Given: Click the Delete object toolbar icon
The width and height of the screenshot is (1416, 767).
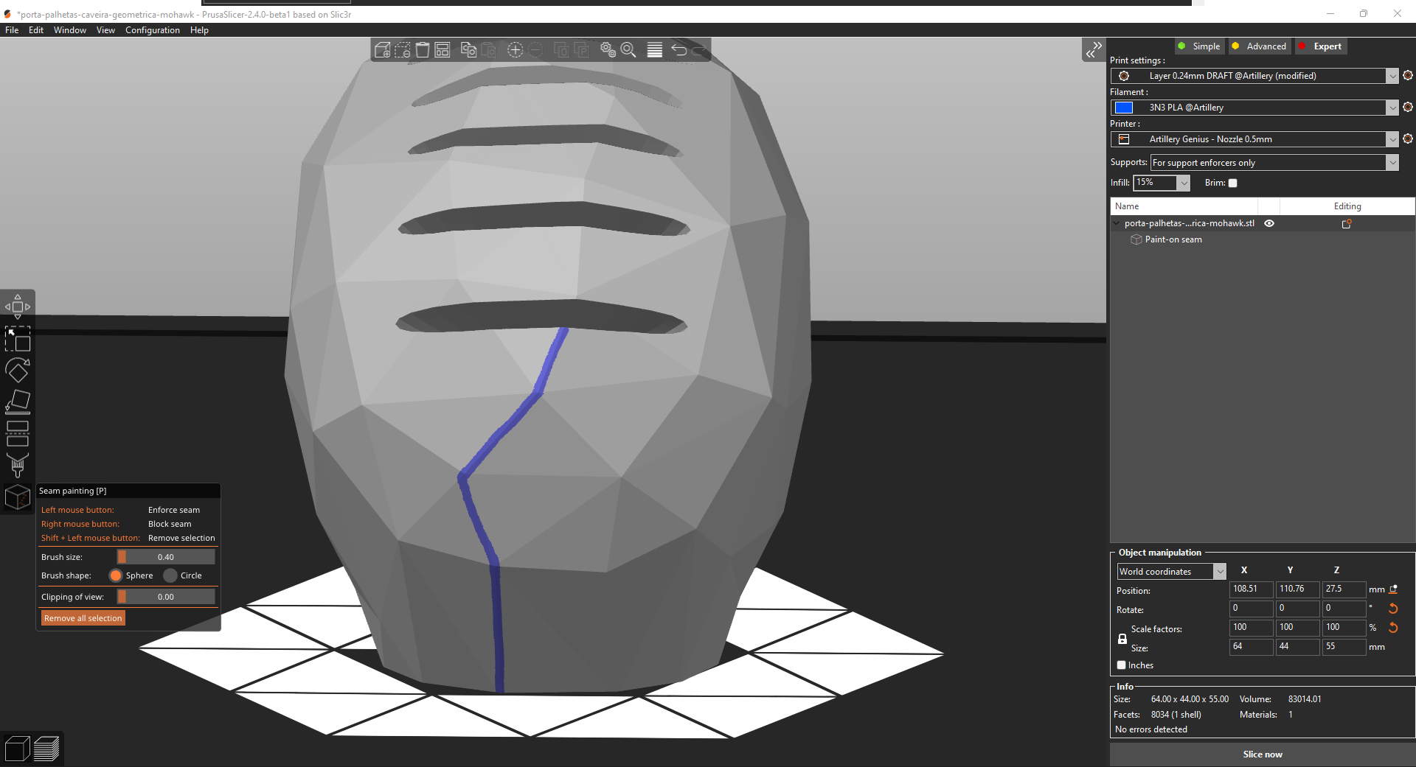Looking at the screenshot, I should point(403,49).
